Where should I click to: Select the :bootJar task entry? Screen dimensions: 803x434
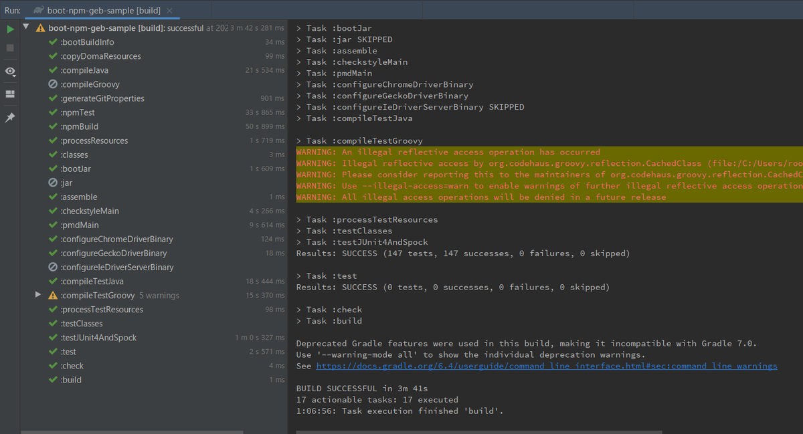[x=154, y=169]
